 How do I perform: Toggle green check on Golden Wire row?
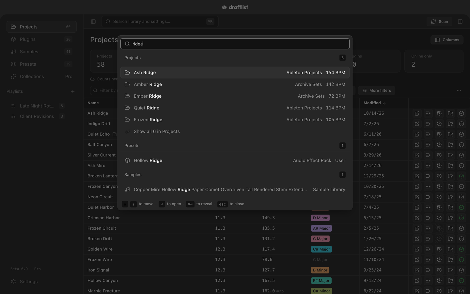point(462,249)
